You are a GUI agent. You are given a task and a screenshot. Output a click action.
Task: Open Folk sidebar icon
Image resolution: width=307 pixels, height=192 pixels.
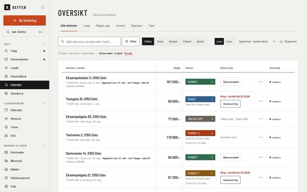click(6, 186)
